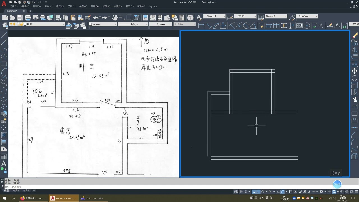Open the Standard multileader style dropdown

(x=316, y=16)
